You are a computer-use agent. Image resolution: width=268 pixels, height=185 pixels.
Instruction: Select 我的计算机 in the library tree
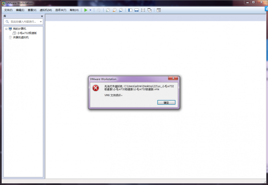point(20,29)
